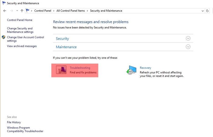This screenshot has height=137, width=213.
Task: Go up one folder level arrow
Action: click(22, 11)
